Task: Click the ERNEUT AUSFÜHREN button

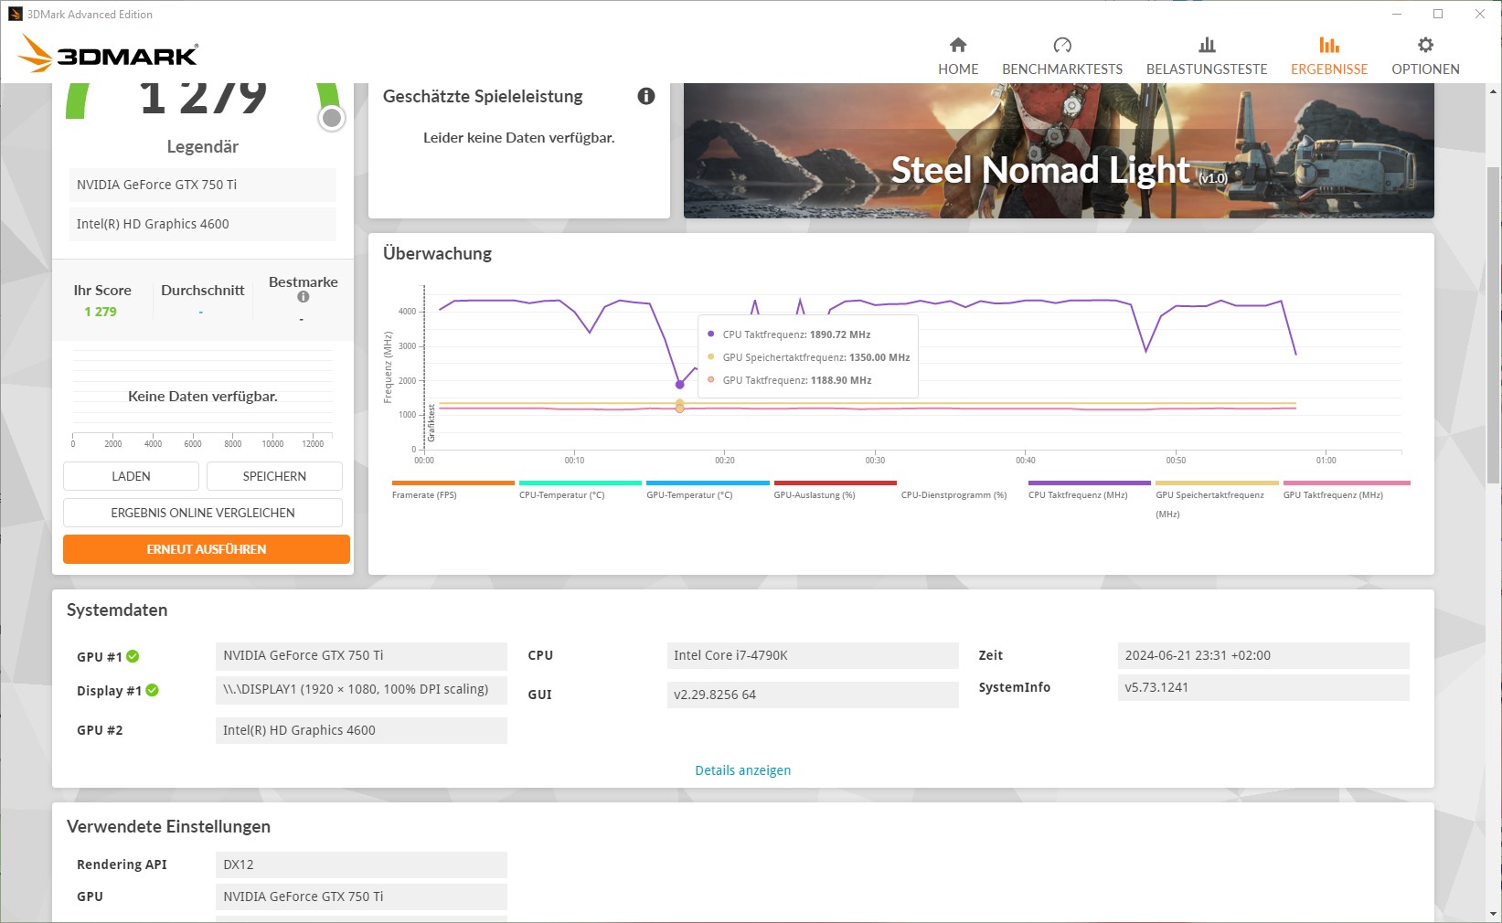Action: tap(207, 549)
